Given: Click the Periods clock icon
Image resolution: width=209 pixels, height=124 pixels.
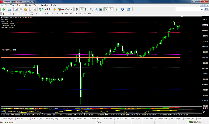Looking at the screenshot, I should 122,9.
